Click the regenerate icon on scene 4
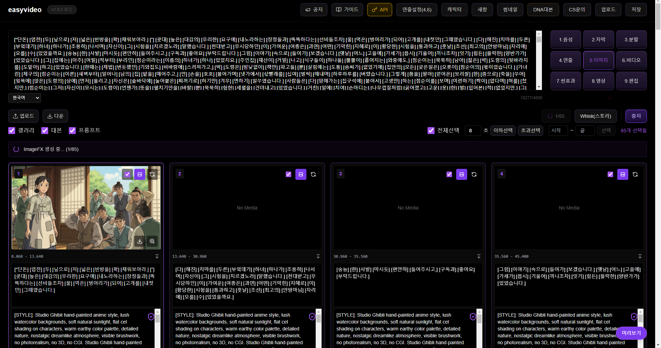The width and height of the screenshot is (661, 348). pyautogui.click(x=635, y=174)
